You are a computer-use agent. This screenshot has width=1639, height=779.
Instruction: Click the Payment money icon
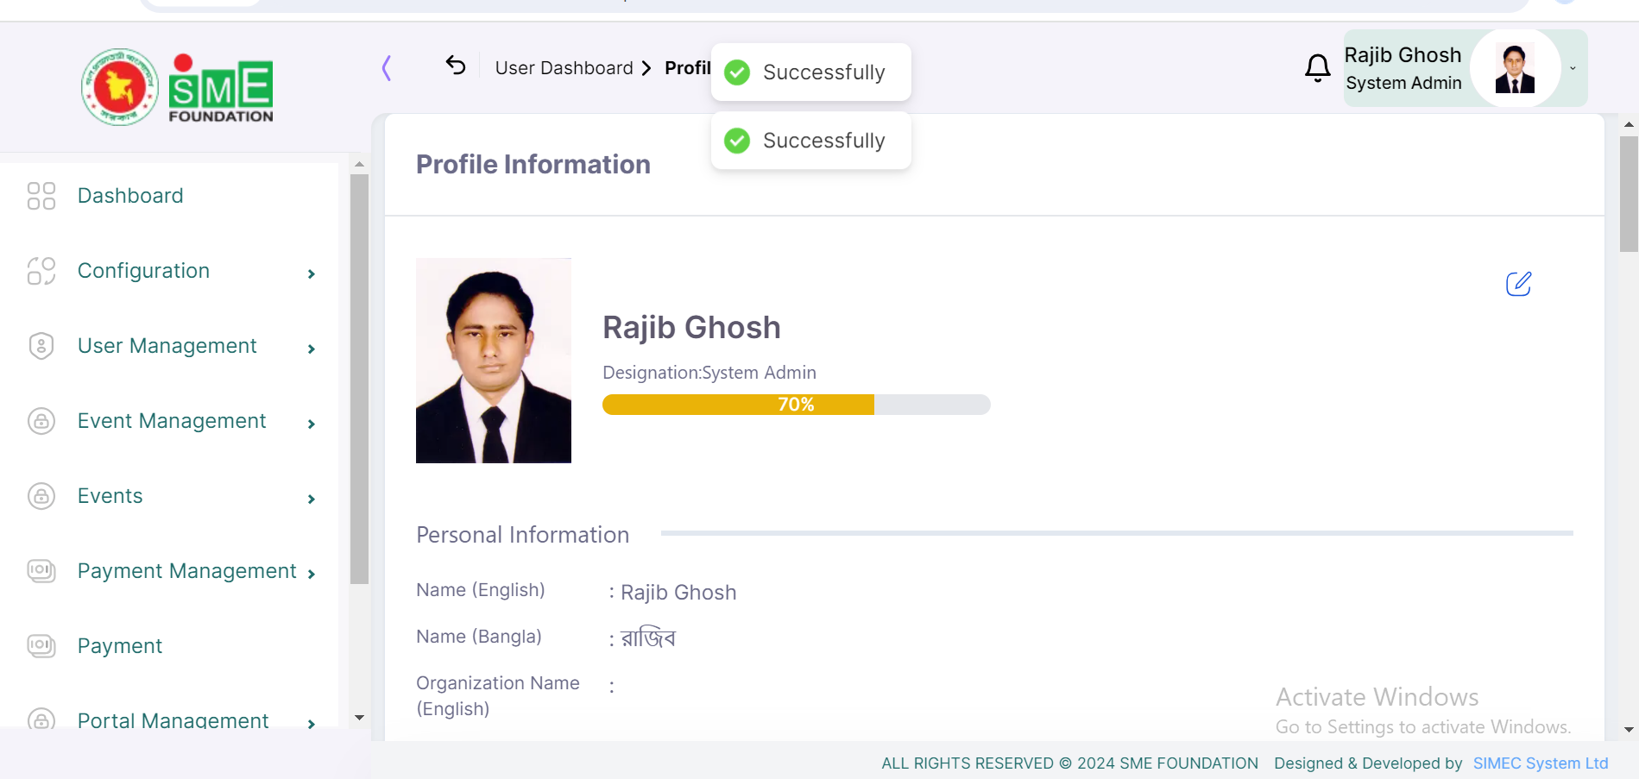(41, 646)
